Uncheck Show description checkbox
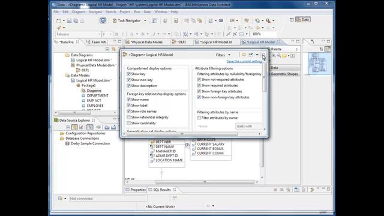Screen dimensions: 384x216 (x=128, y=86)
